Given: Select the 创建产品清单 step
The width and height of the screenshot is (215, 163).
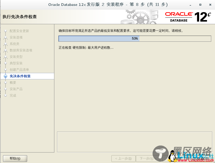Looking at the screenshot, I should (19, 70).
